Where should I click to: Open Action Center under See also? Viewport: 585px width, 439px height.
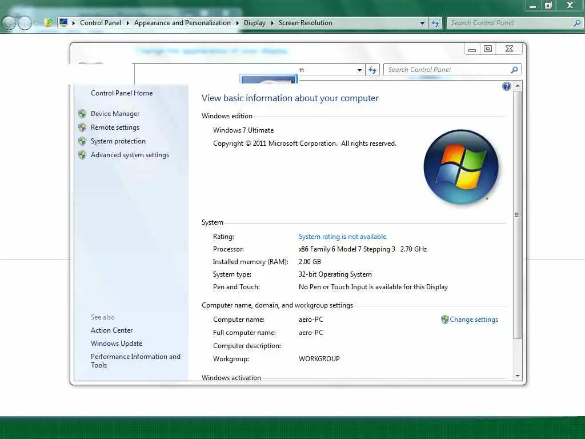tap(111, 330)
